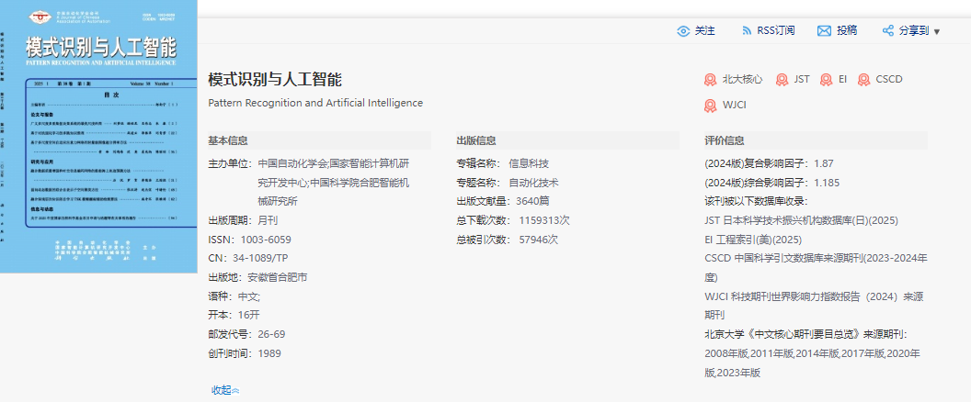Click the journal title 模式识别与人工智能
971x402 pixels.
[275, 80]
